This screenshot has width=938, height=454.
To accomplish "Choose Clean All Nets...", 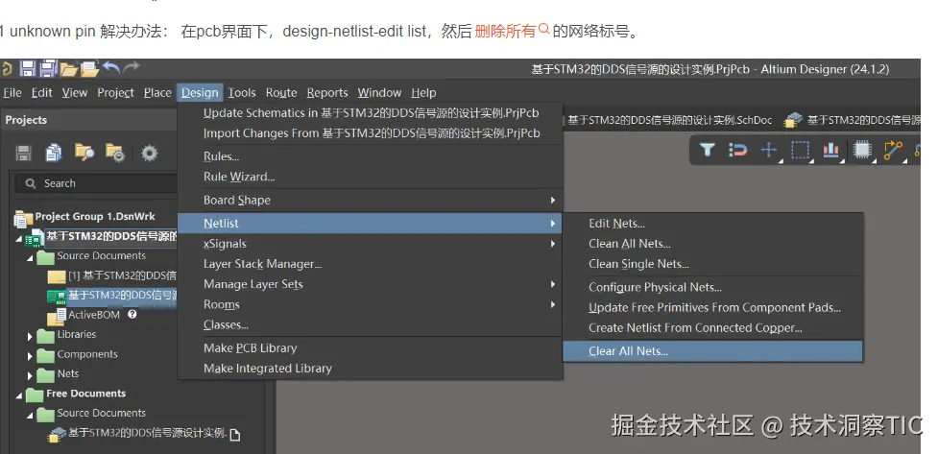I will [712, 244].
